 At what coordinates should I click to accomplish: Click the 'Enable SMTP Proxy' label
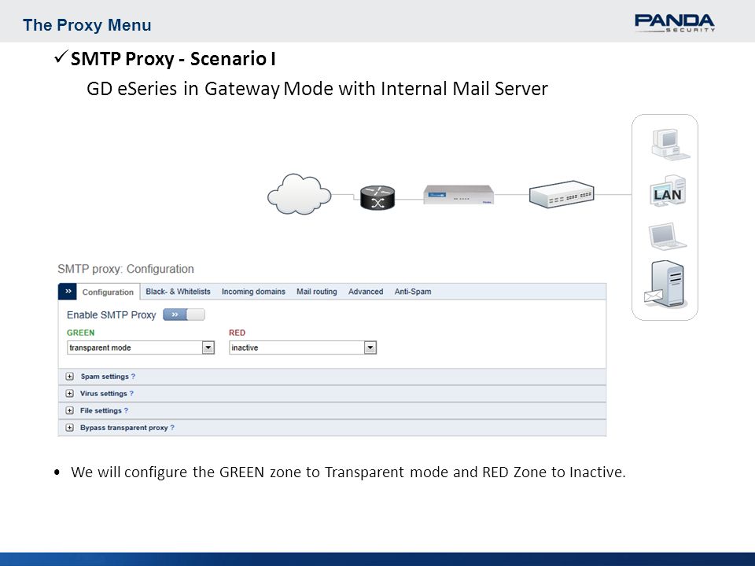[x=111, y=314]
